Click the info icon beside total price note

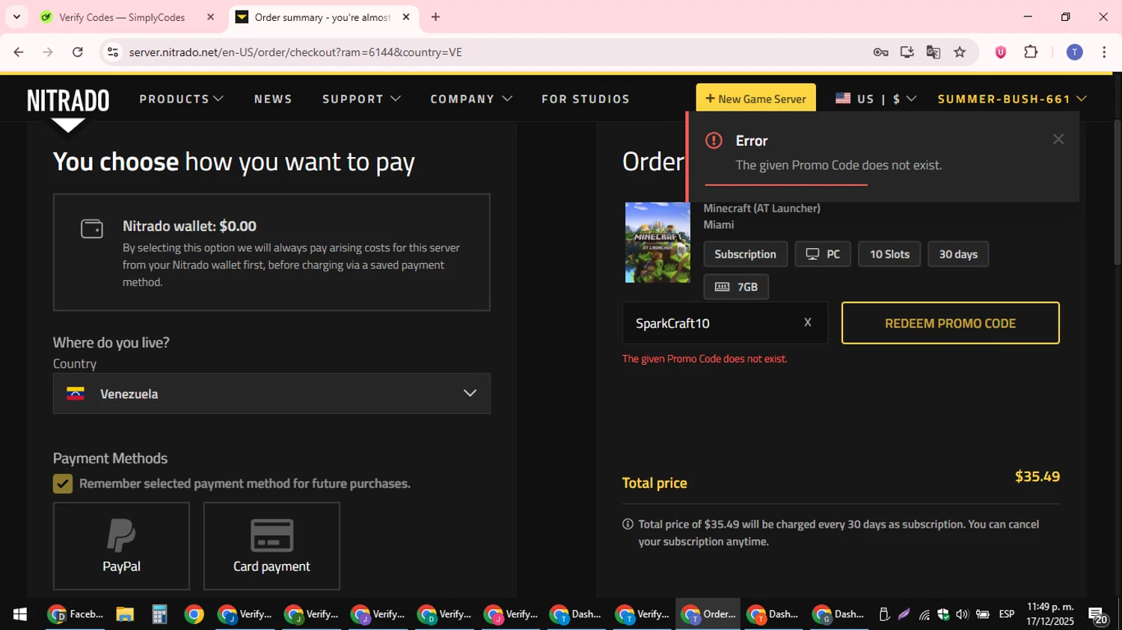628,524
